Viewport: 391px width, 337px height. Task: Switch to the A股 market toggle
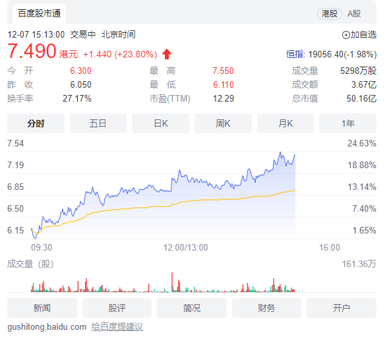click(x=354, y=14)
